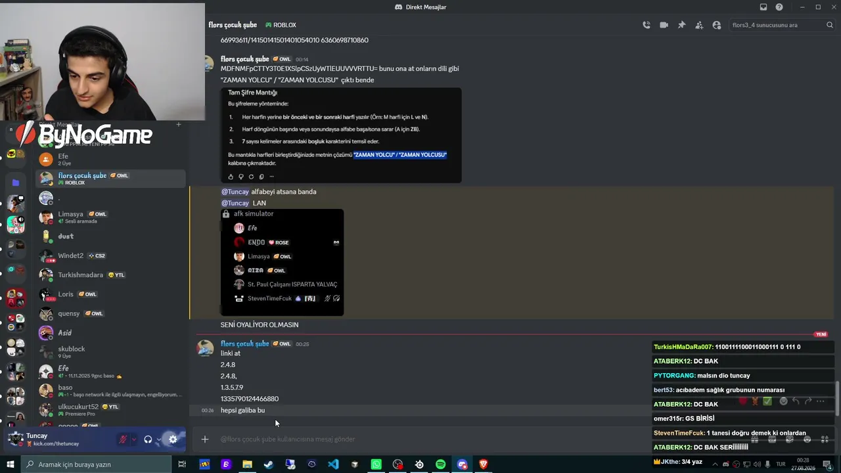The image size is (841, 473).
Task: Open the Turkishmadara direct message
Action: coord(110,275)
